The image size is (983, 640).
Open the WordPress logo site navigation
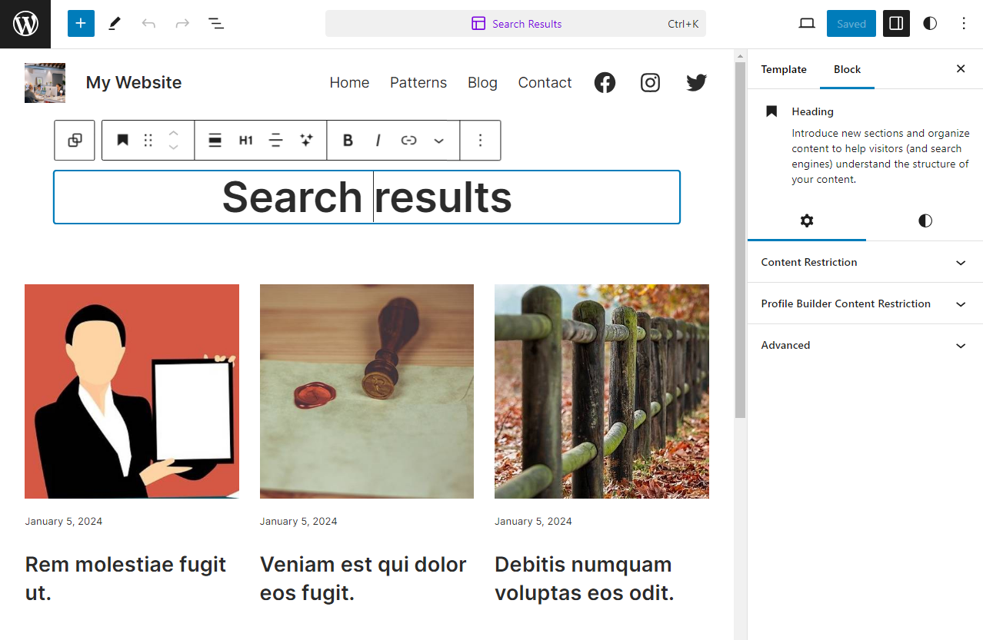pyautogui.click(x=25, y=24)
